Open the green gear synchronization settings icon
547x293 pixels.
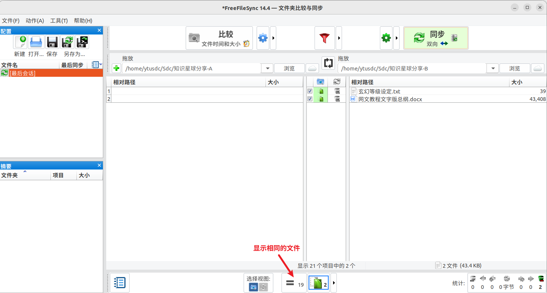click(386, 37)
